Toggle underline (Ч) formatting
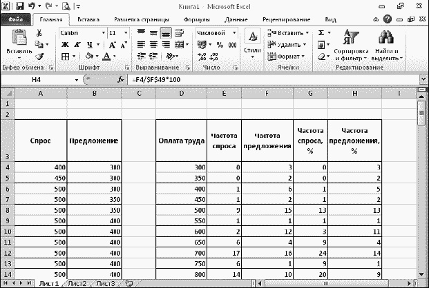429x288 pixels. tap(88, 45)
